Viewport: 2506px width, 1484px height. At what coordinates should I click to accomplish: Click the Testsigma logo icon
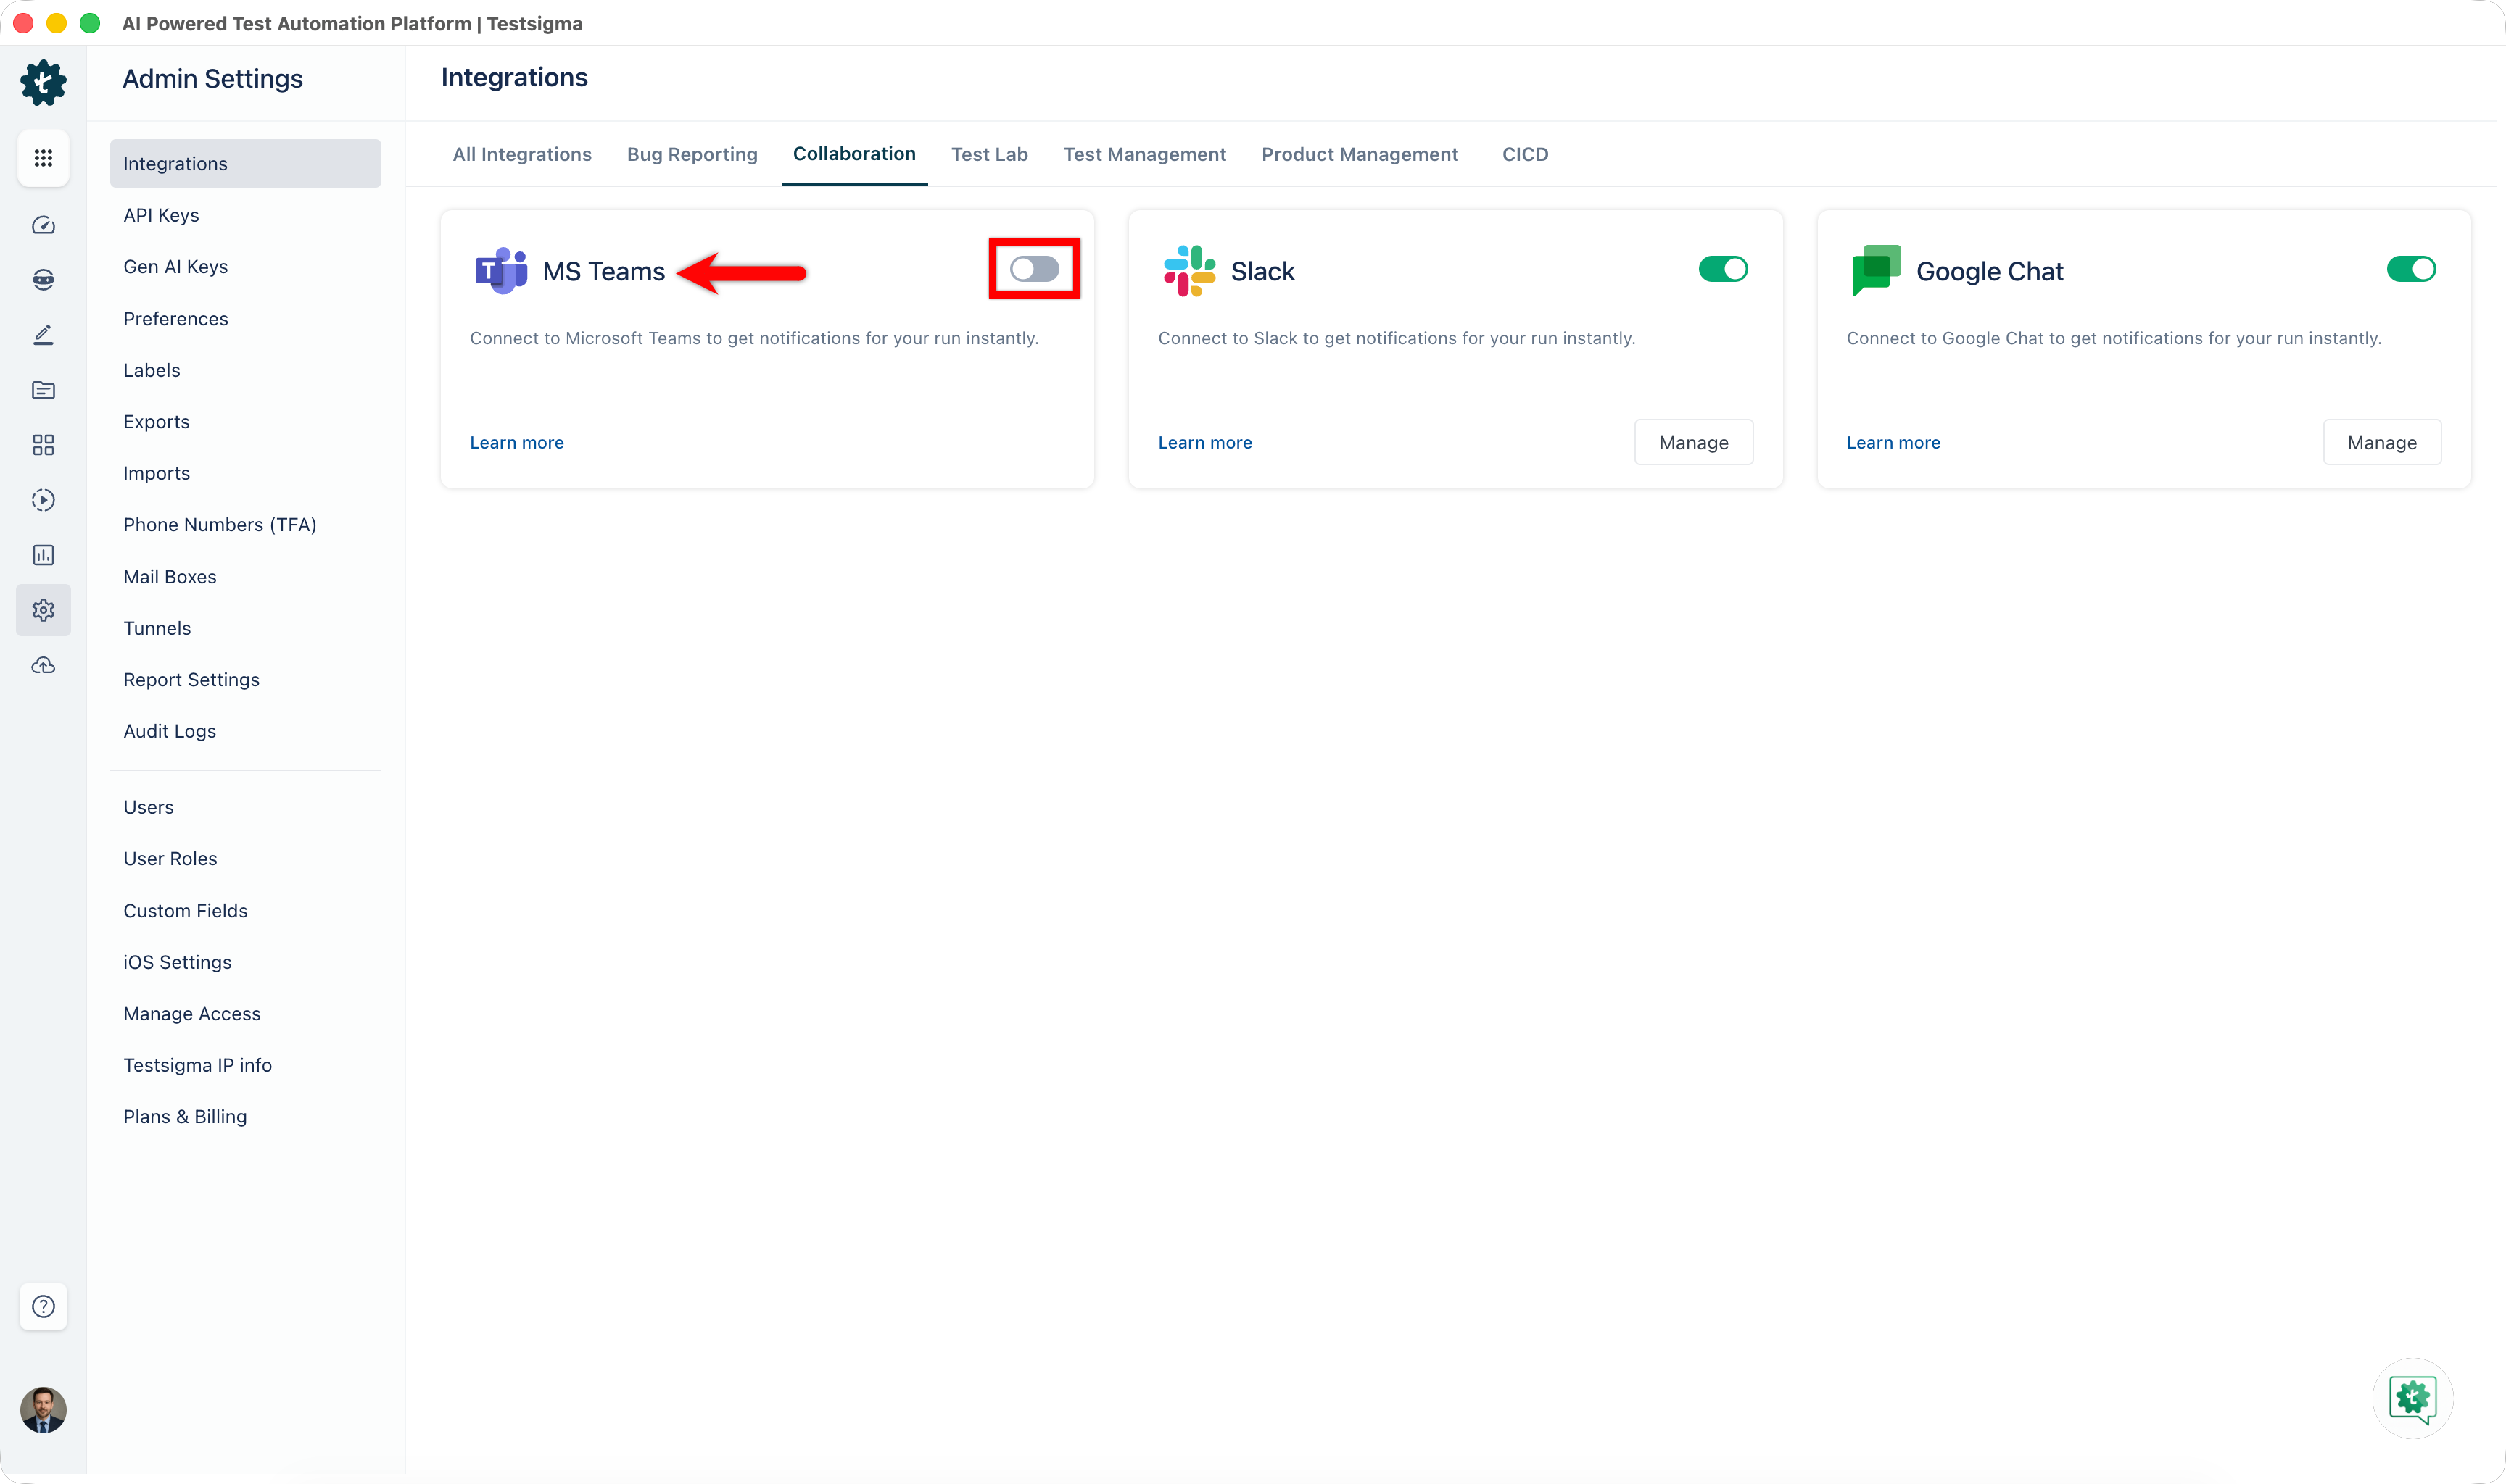click(43, 83)
